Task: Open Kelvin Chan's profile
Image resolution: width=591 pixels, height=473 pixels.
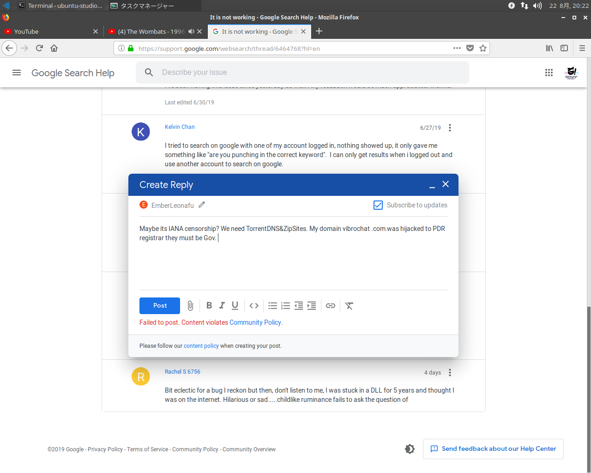Action: point(180,127)
